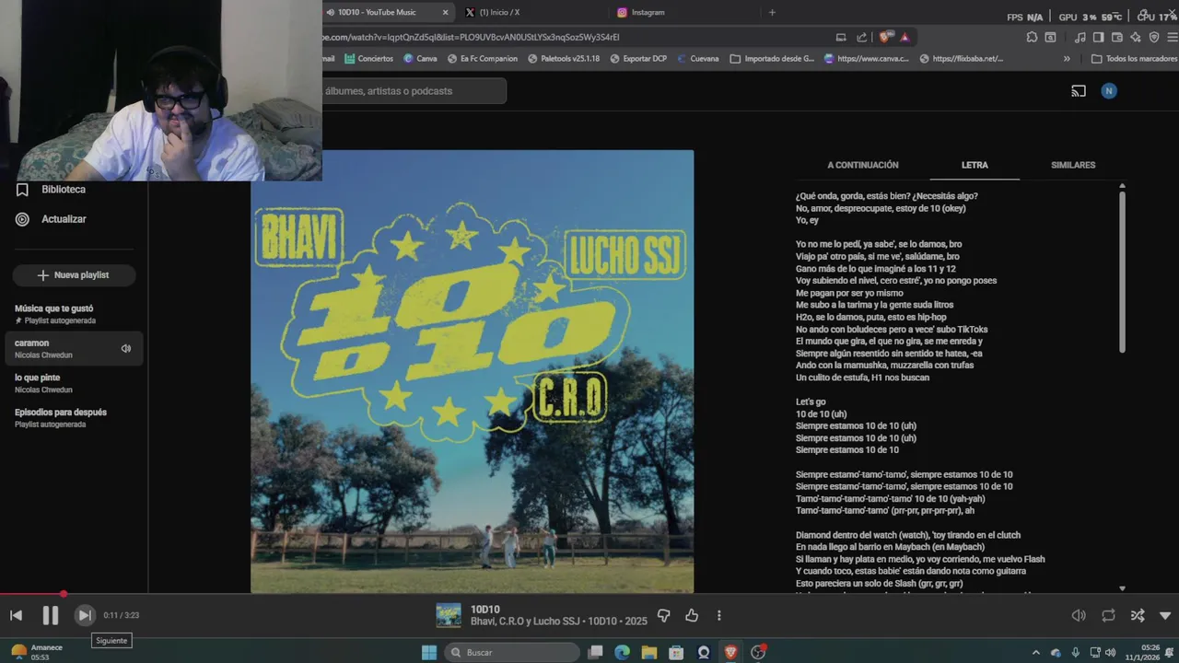
Task: Open the extensions puzzle icon
Action: [1032, 38]
